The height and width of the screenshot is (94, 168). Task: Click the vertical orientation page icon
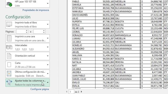click(9, 56)
